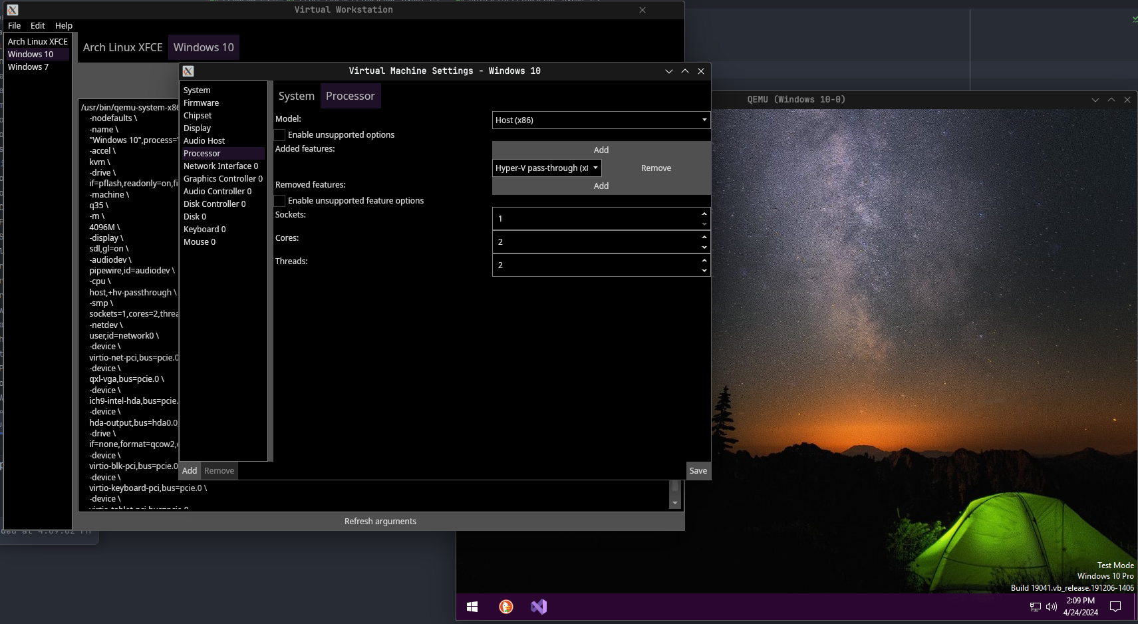
Task: Select Chipset in settings list
Action: [x=223, y=116]
